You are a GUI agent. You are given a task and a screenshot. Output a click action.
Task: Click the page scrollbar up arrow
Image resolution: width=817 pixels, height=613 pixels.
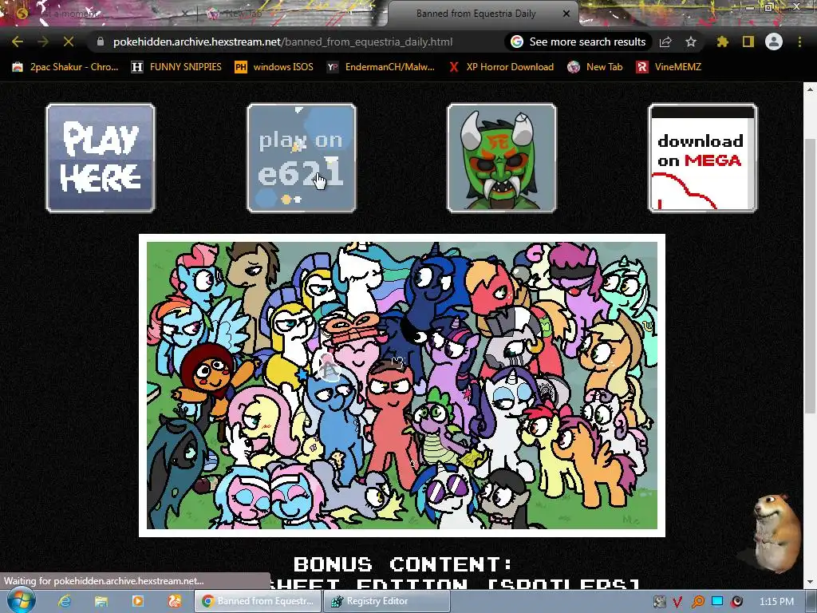(810, 89)
